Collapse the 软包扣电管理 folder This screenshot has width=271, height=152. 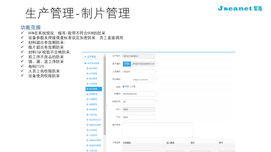pos(85,63)
